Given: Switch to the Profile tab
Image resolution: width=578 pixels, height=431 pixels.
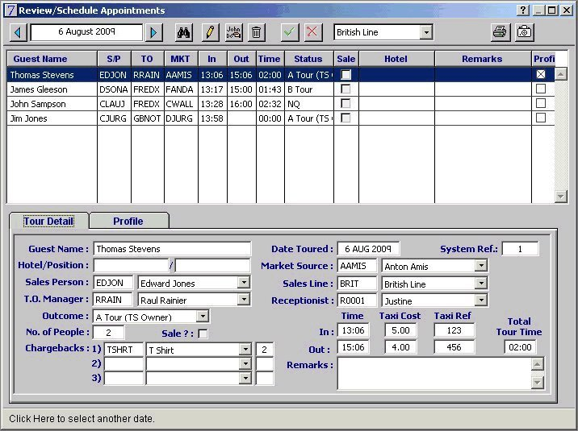Looking at the screenshot, I should click(128, 221).
